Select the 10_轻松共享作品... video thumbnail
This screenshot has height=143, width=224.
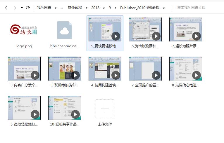point(65,108)
